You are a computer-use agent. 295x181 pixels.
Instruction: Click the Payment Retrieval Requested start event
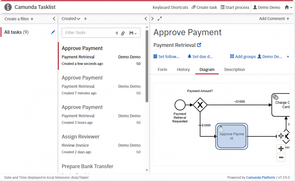[x=180, y=105]
